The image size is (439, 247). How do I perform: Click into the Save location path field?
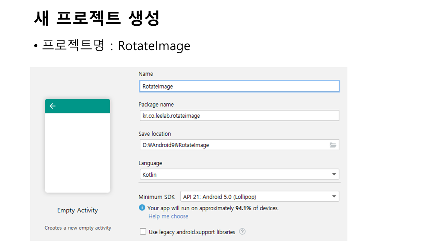[233, 145]
